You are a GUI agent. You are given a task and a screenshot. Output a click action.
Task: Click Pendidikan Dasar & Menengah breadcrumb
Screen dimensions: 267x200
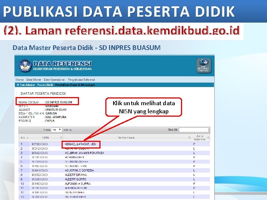pyautogui.click(x=75, y=85)
